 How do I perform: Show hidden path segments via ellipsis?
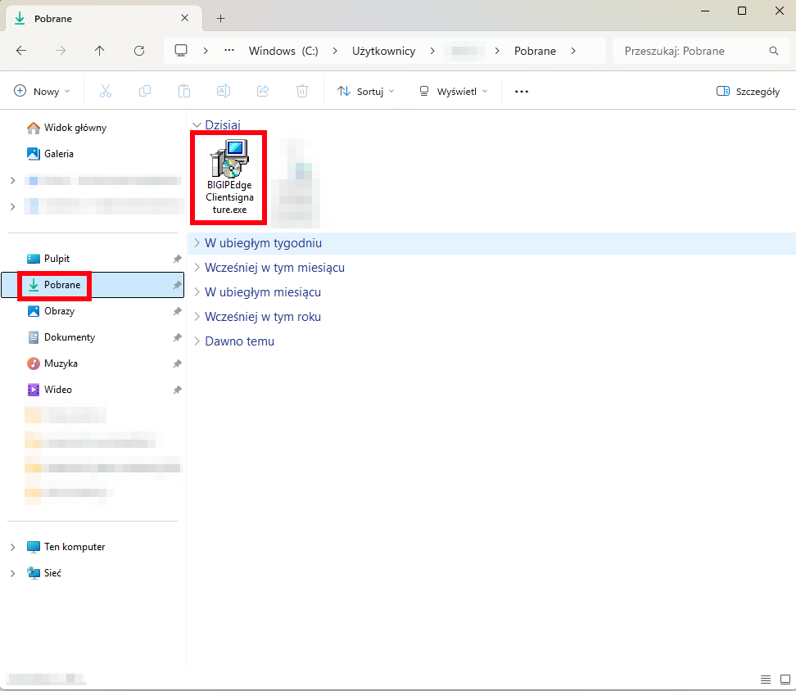click(229, 51)
